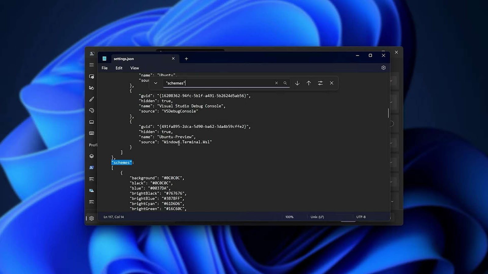Switch to the settings.json tab
The image size is (488, 274).
(x=124, y=58)
